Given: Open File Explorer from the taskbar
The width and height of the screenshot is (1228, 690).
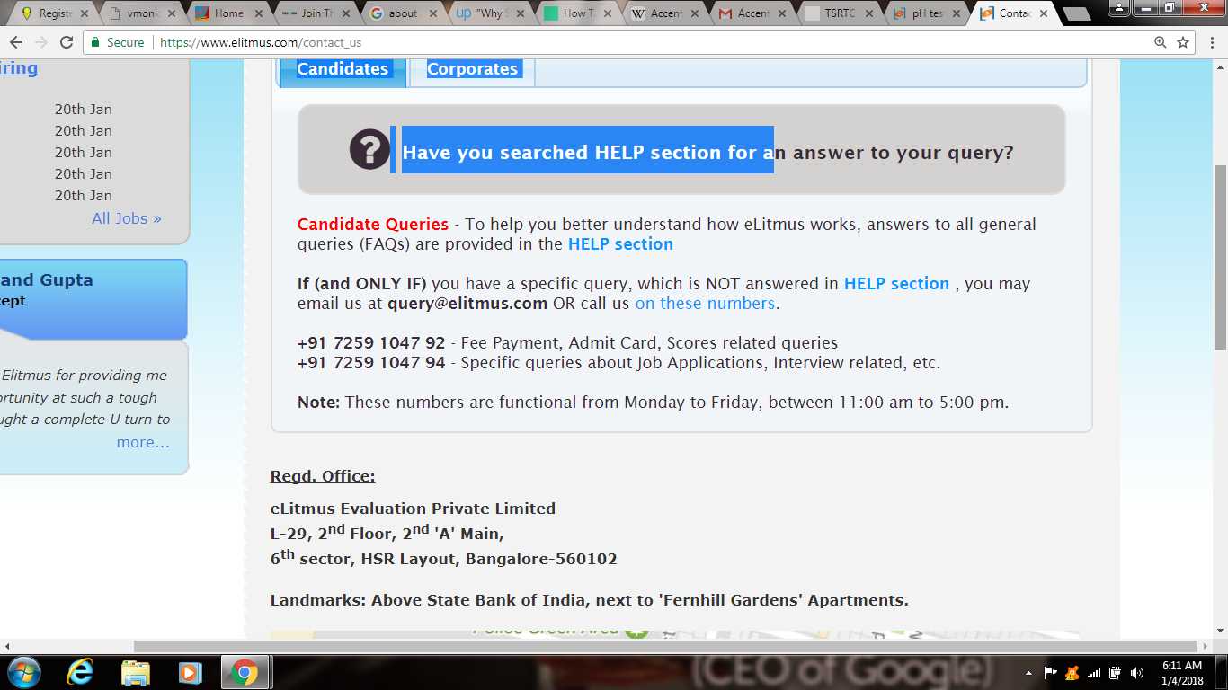Looking at the screenshot, I should coord(136,672).
